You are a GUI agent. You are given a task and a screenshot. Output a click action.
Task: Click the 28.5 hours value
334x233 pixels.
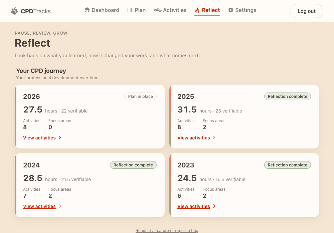point(33,178)
